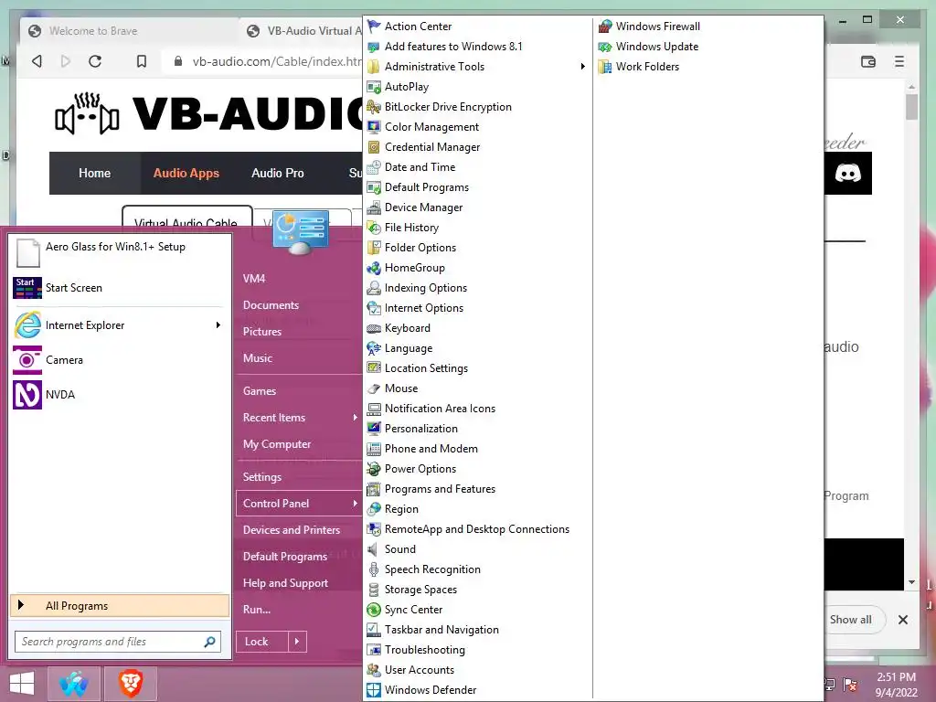Open the Lock button options arrow
This screenshot has height=702, width=936.
click(297, 642)
